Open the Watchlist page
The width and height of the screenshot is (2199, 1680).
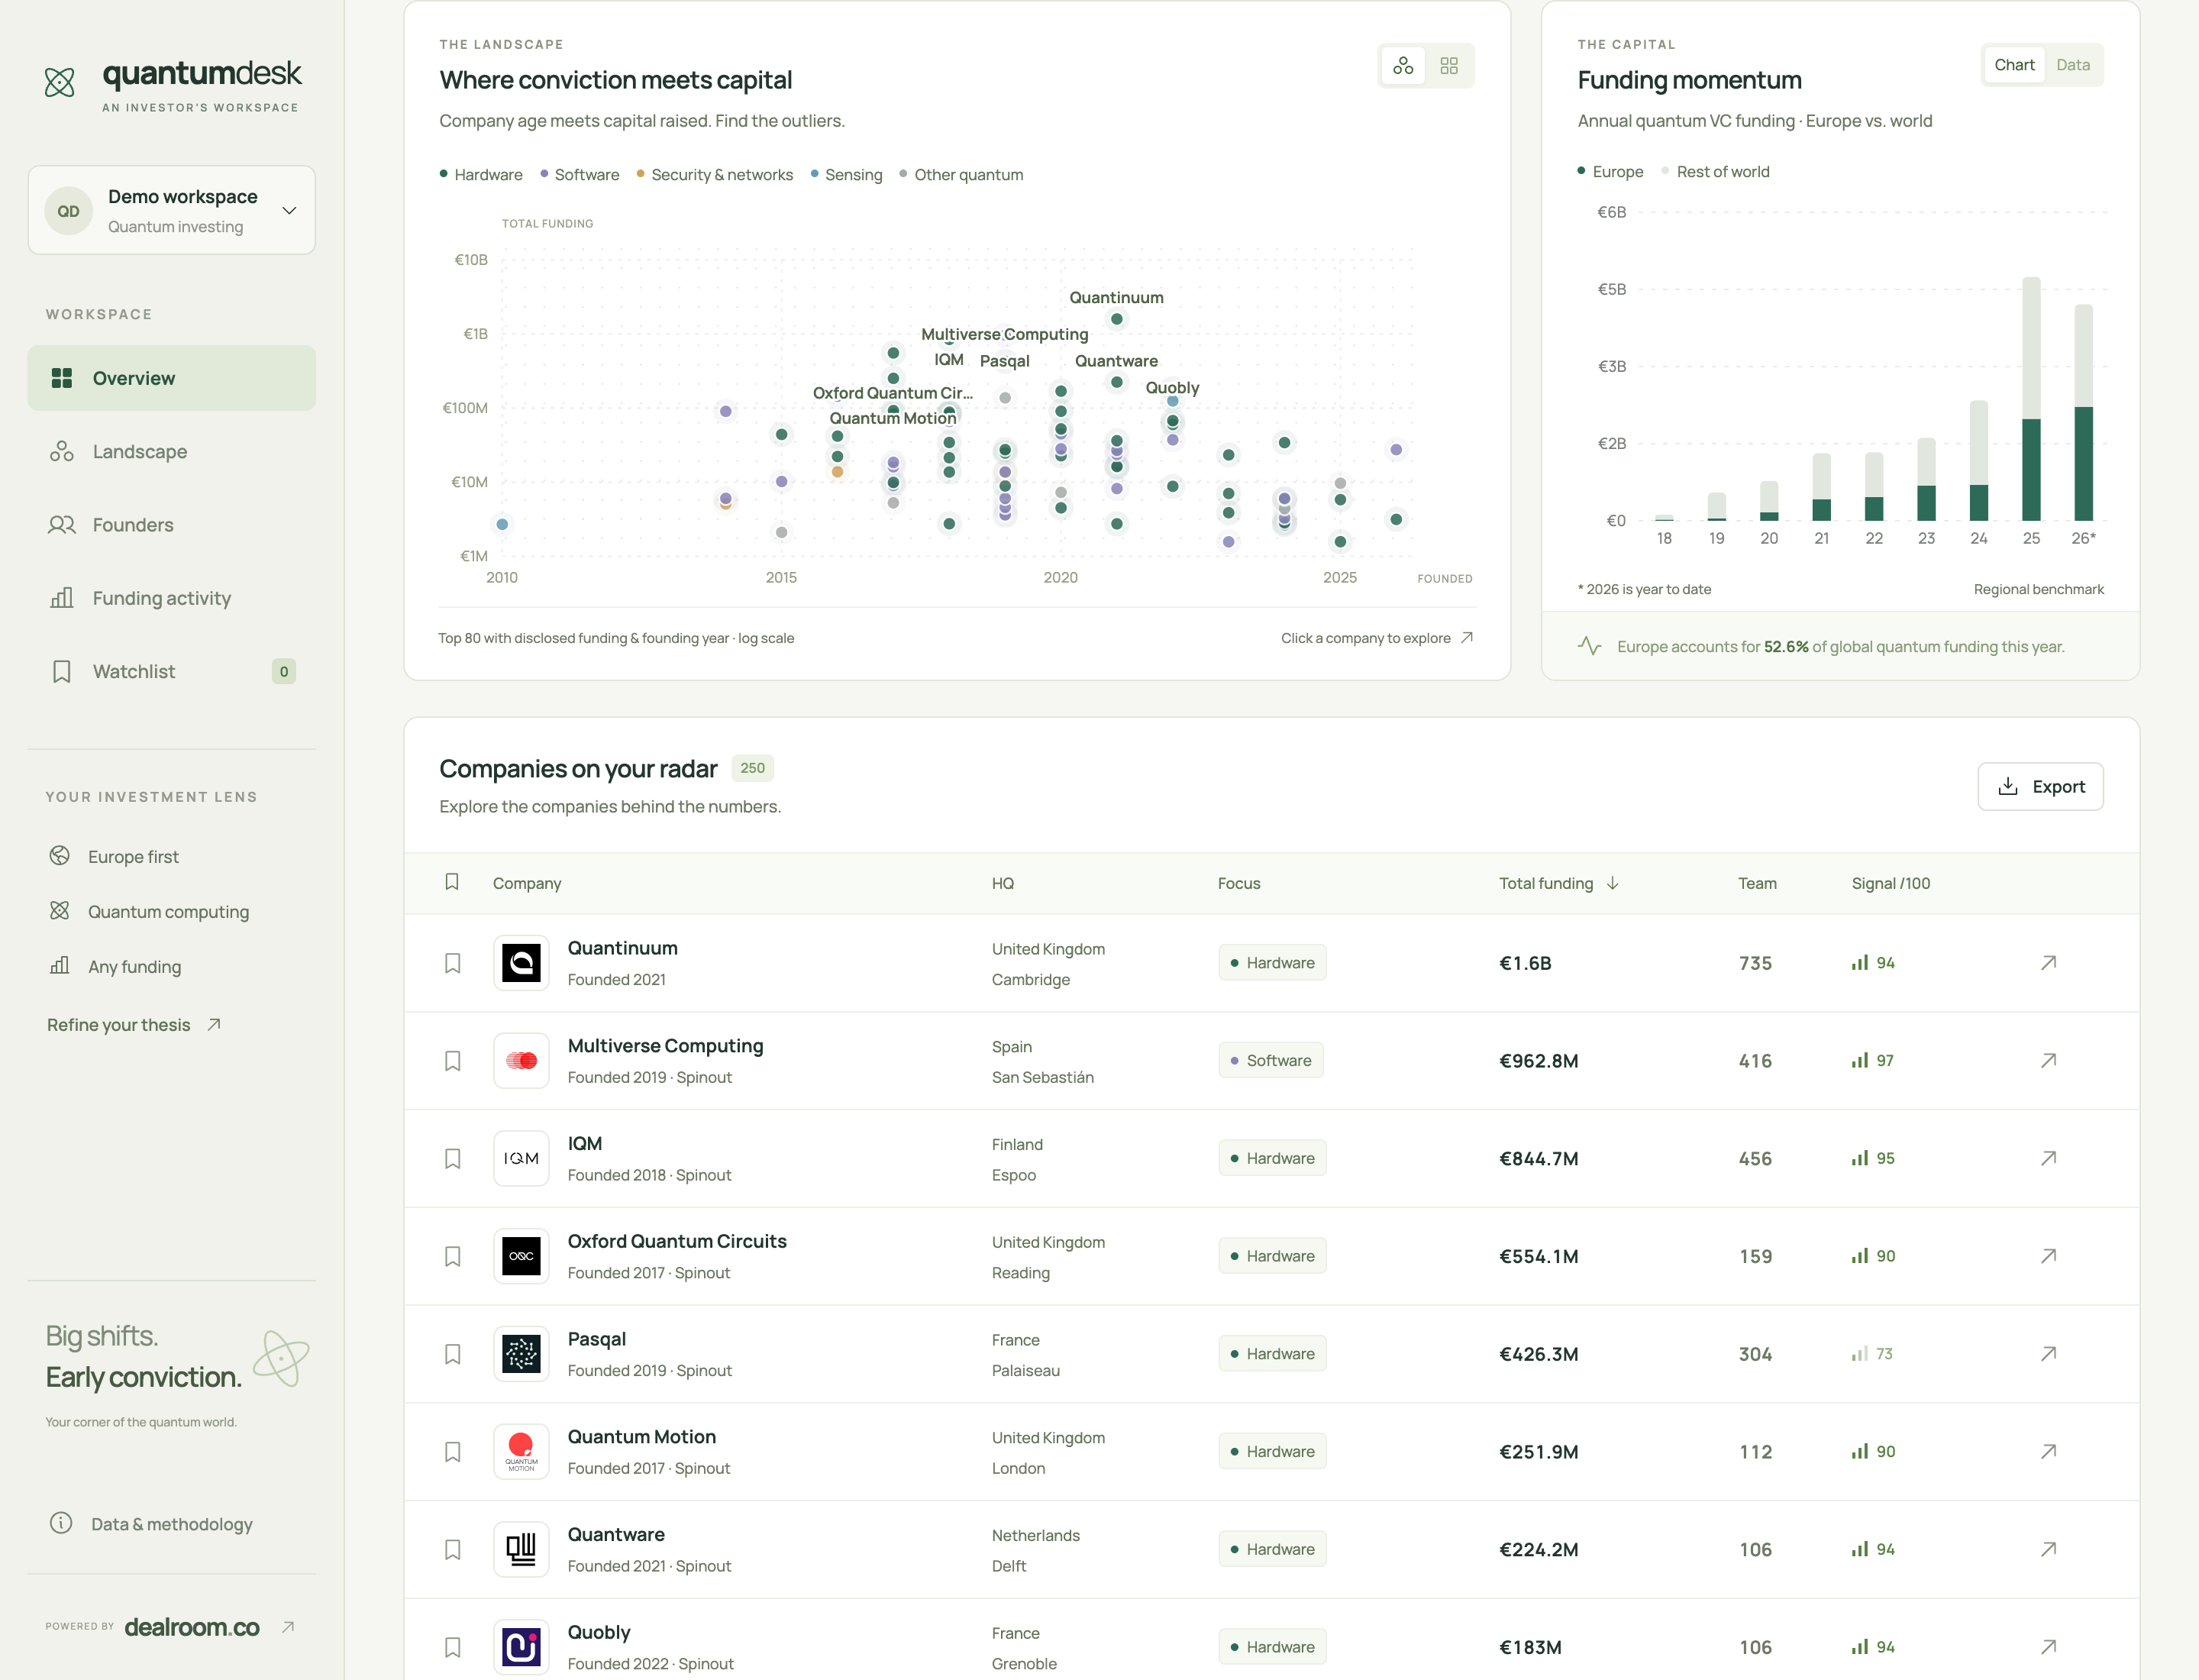(x=172, y=671)
